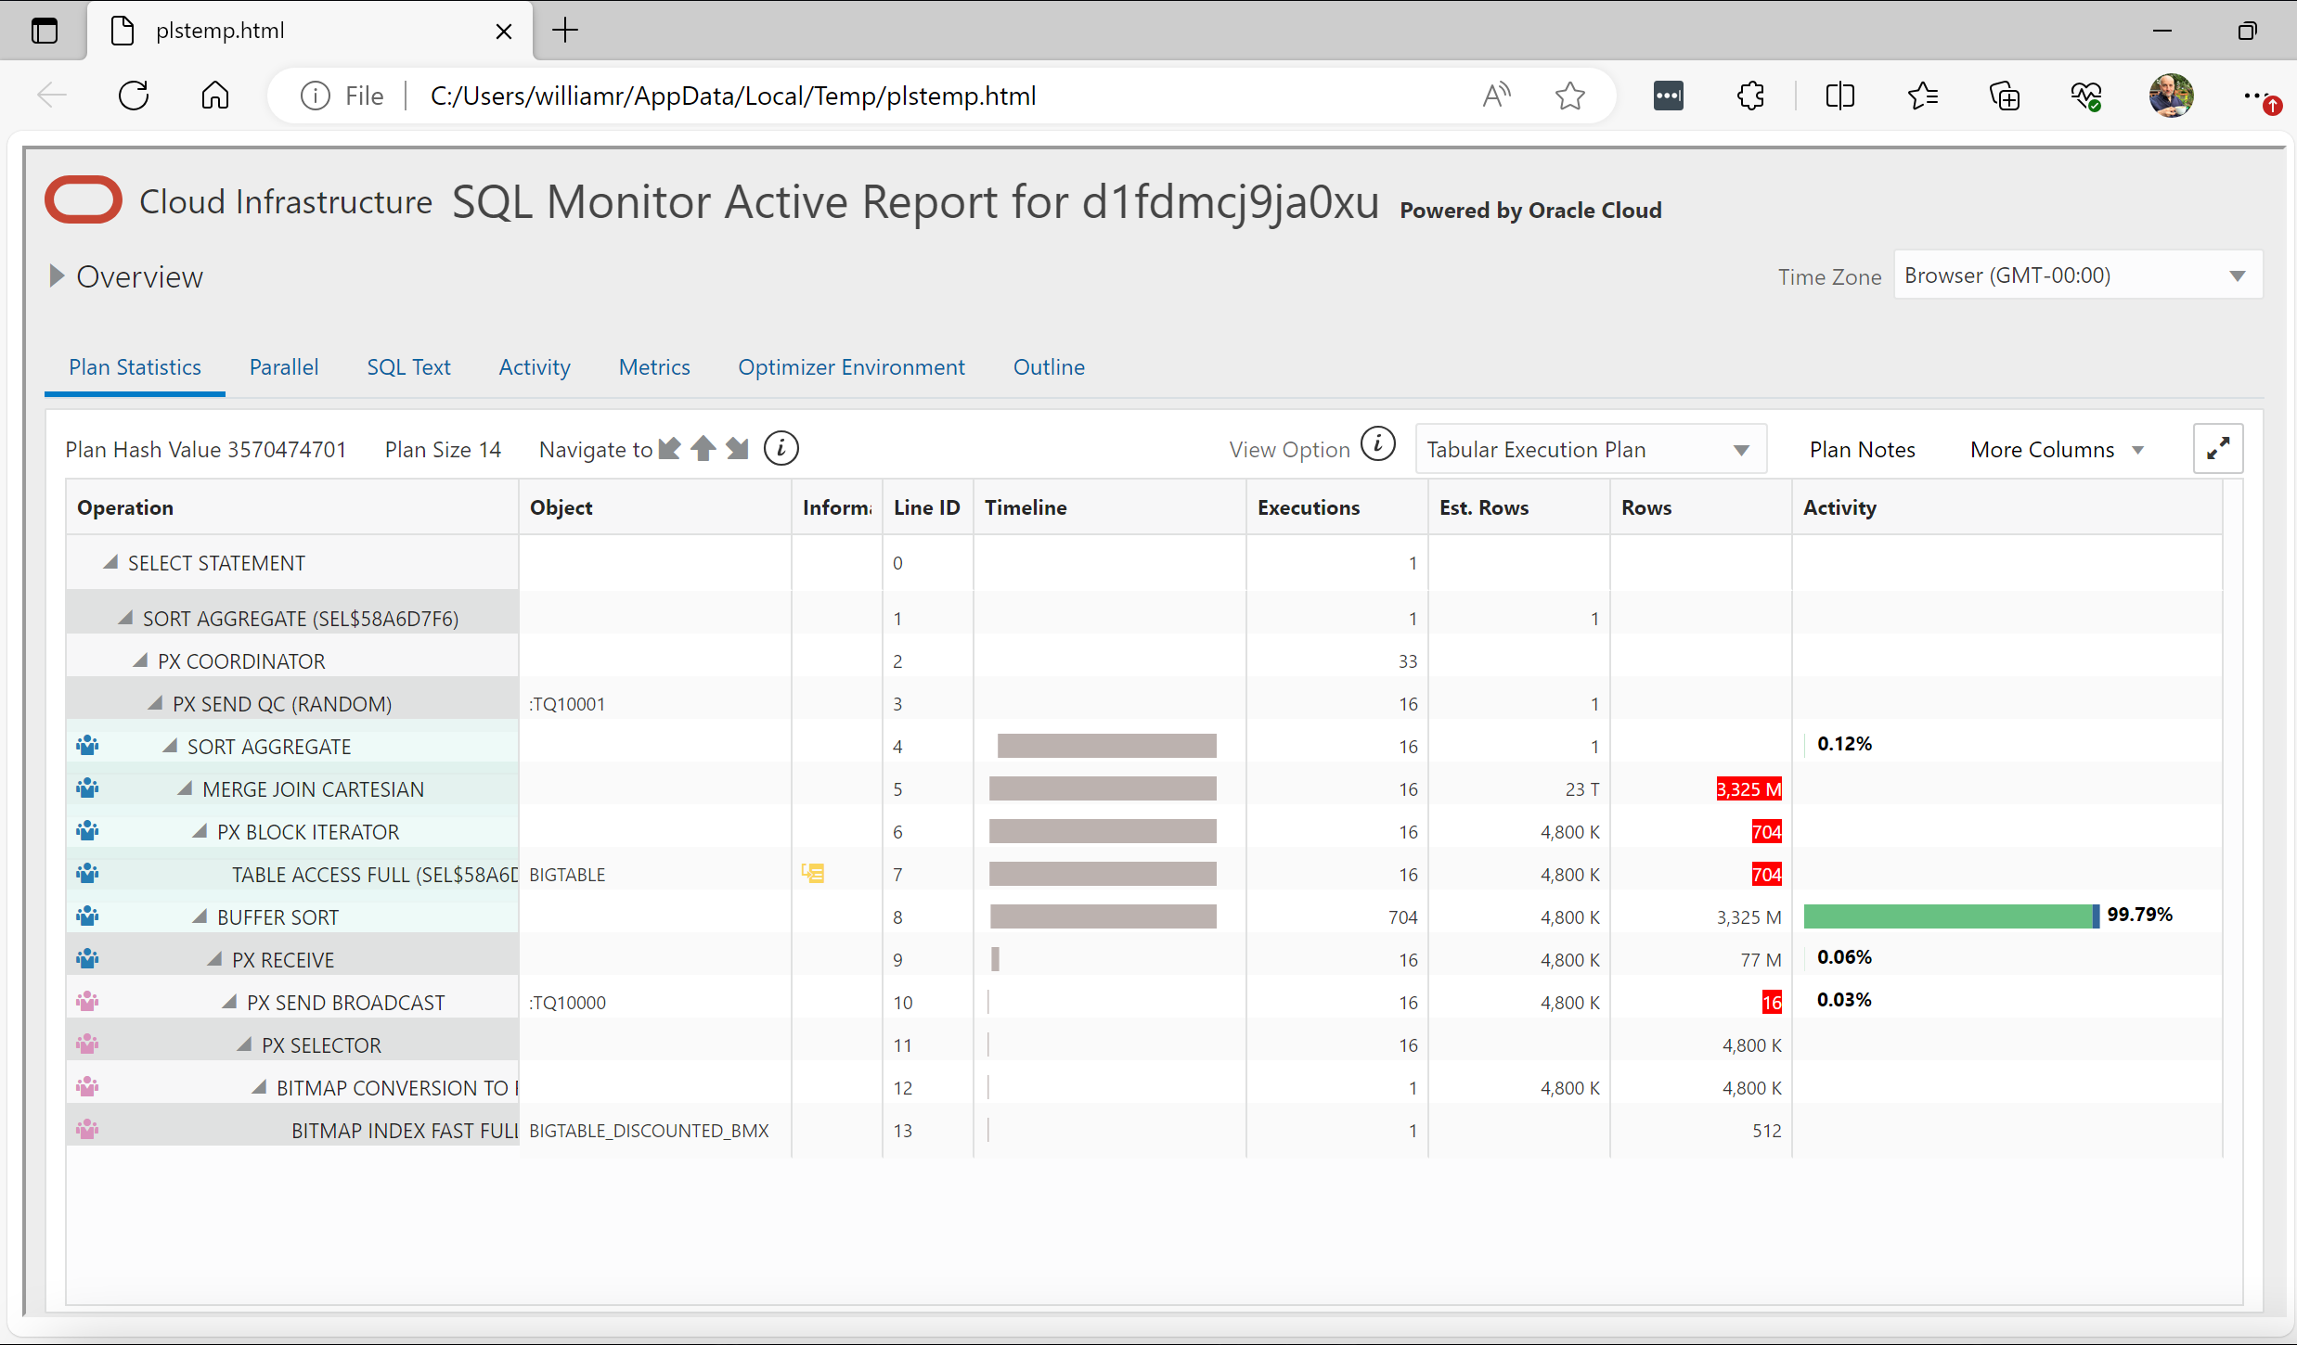Click BIGTABLE_DISCOUNTED_BMX object name
Viewport: 2297px width, 1345px height.
point(649,1131)
